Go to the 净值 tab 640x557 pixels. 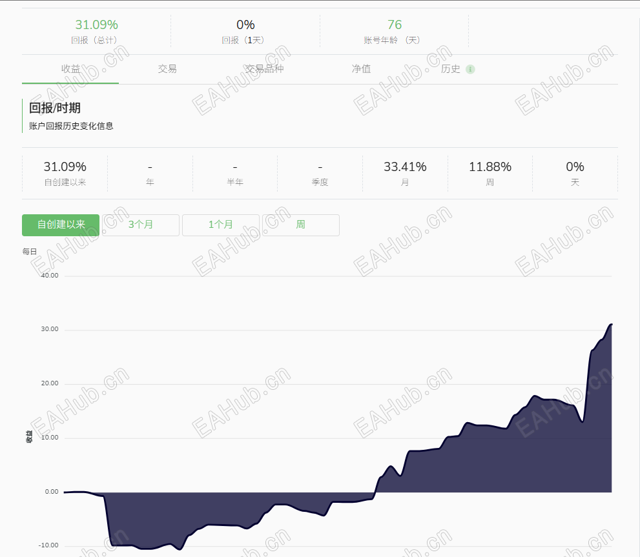[361, 69]
